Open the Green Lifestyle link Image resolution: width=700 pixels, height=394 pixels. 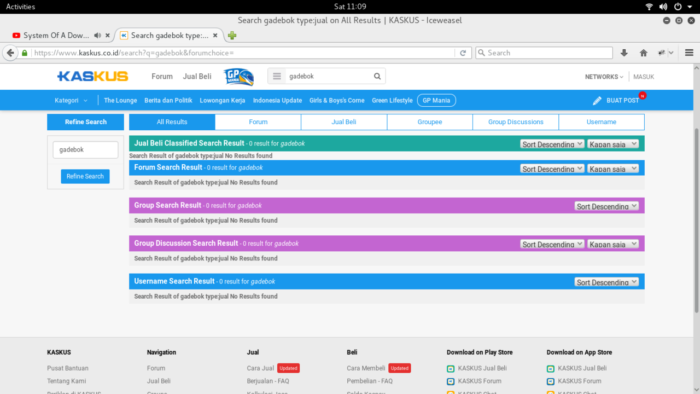392,101
